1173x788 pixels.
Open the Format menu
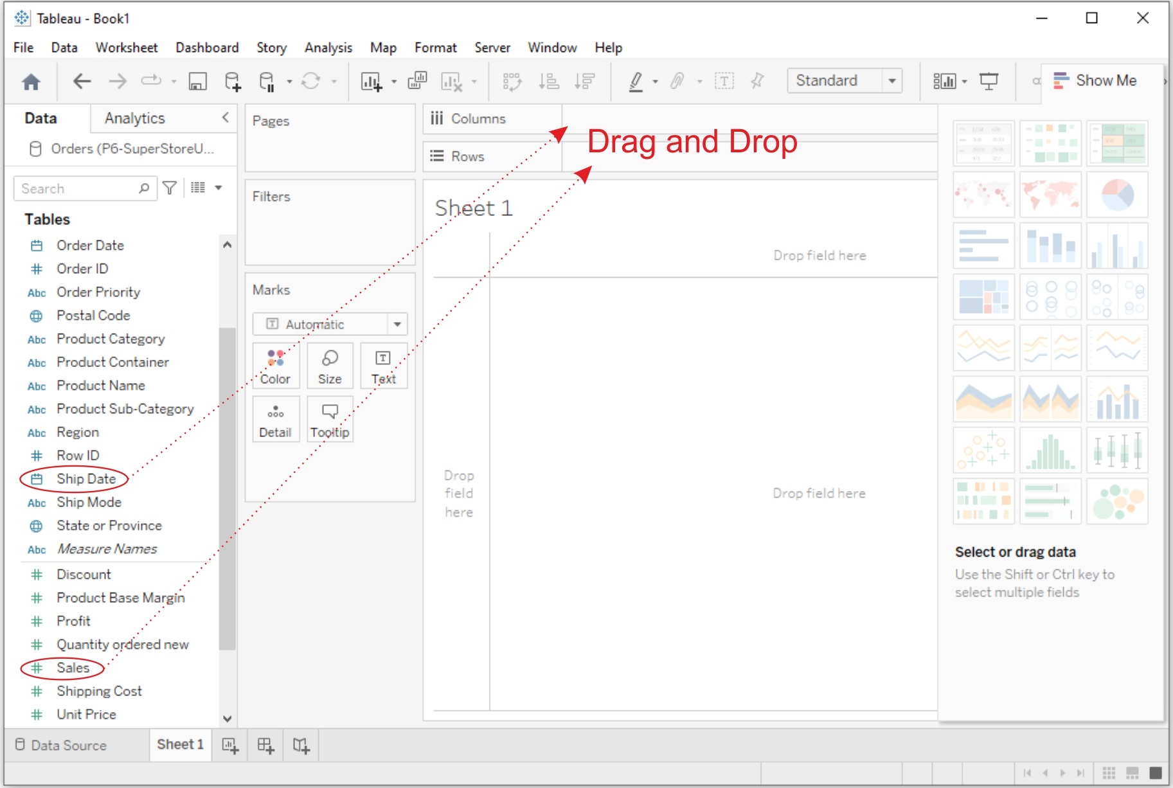click(435, 48)
